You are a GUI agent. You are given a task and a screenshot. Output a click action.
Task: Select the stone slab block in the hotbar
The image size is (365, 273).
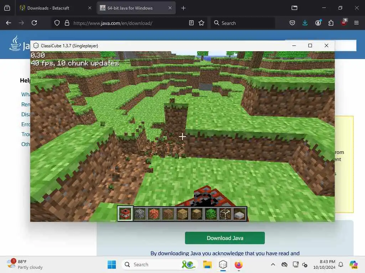240,214
